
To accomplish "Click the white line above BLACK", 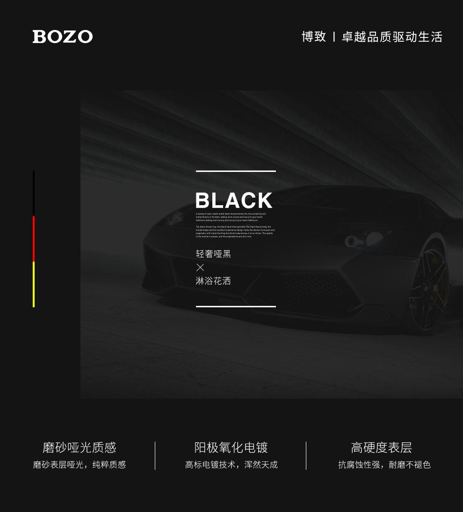I will pos(236,171).
